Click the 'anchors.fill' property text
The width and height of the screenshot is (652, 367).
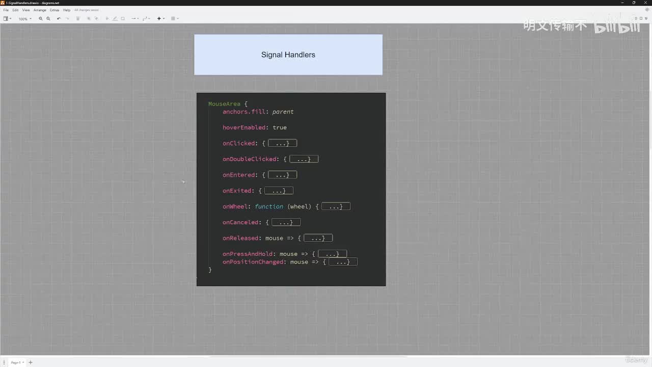click(244, 112)
